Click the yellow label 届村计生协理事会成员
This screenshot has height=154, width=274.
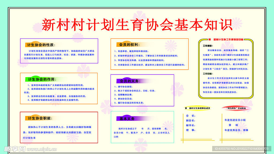coord(197,108)
